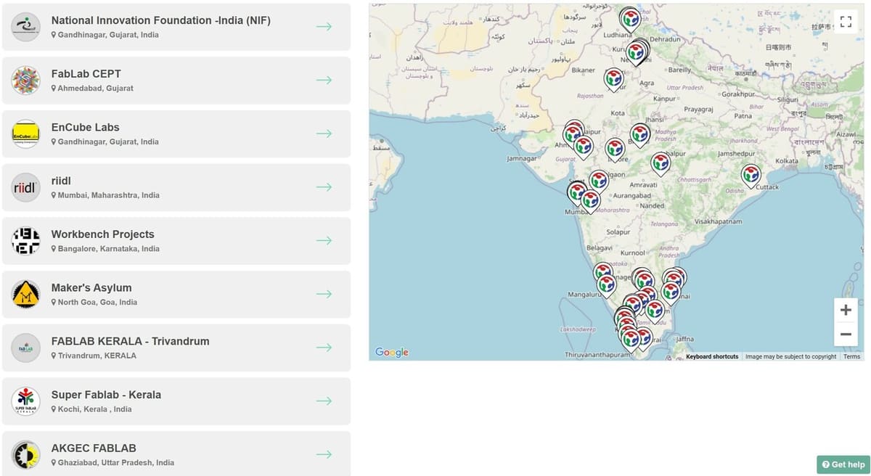The height and width of the screenshot is (476, 871).
Task: Click 'North Goa, Goa, India' location text
Action: pyautogui.click(x=97, y=303)
